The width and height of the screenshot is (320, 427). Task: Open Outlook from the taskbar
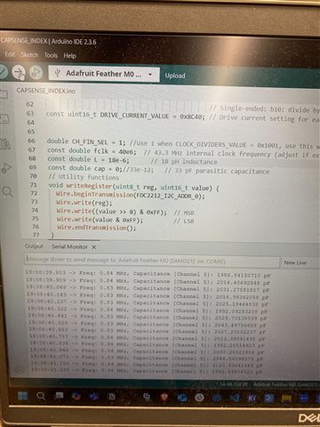tap(181, 397)
